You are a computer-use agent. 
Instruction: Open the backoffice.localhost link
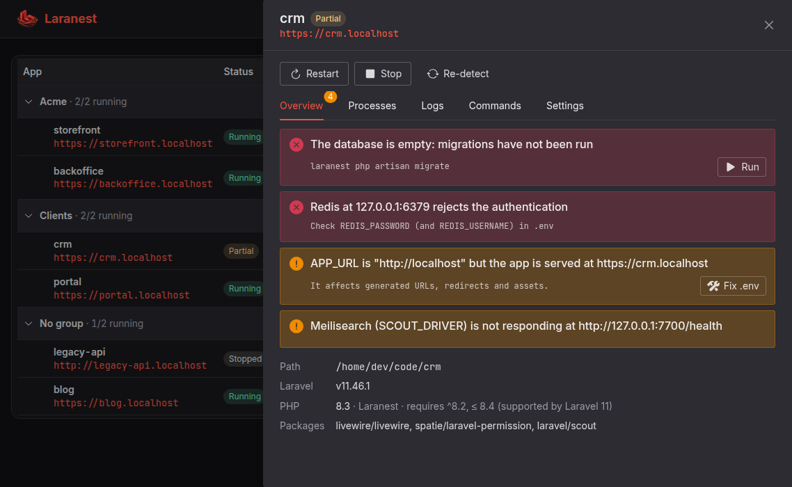point(133,184)
